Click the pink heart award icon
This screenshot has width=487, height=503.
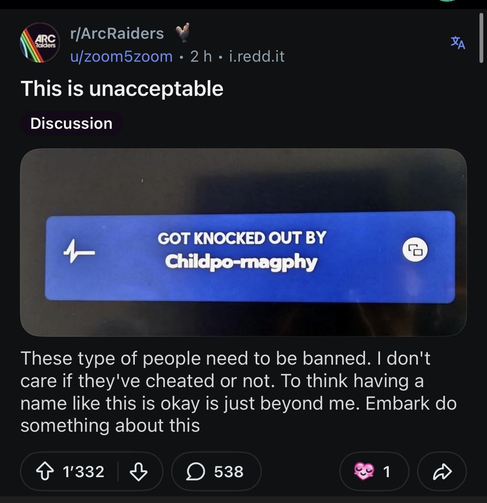coord(363,472)
